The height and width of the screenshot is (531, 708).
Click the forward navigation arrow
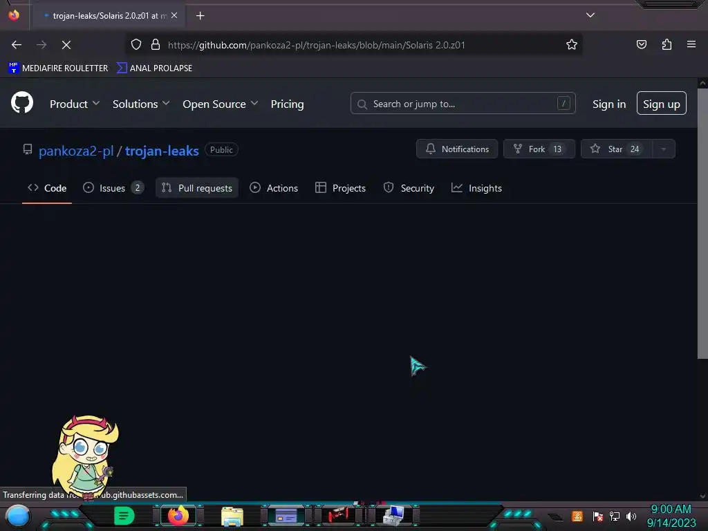click(41, 45)
